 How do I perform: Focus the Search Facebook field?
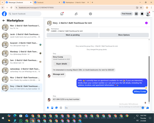coord(25,14)
